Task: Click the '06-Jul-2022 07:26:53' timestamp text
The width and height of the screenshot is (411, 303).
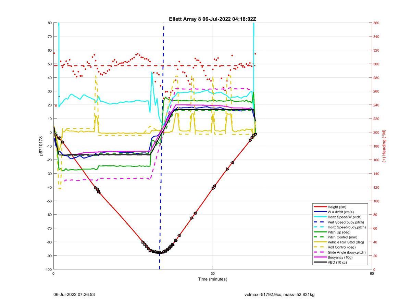Action: point(74,294)
